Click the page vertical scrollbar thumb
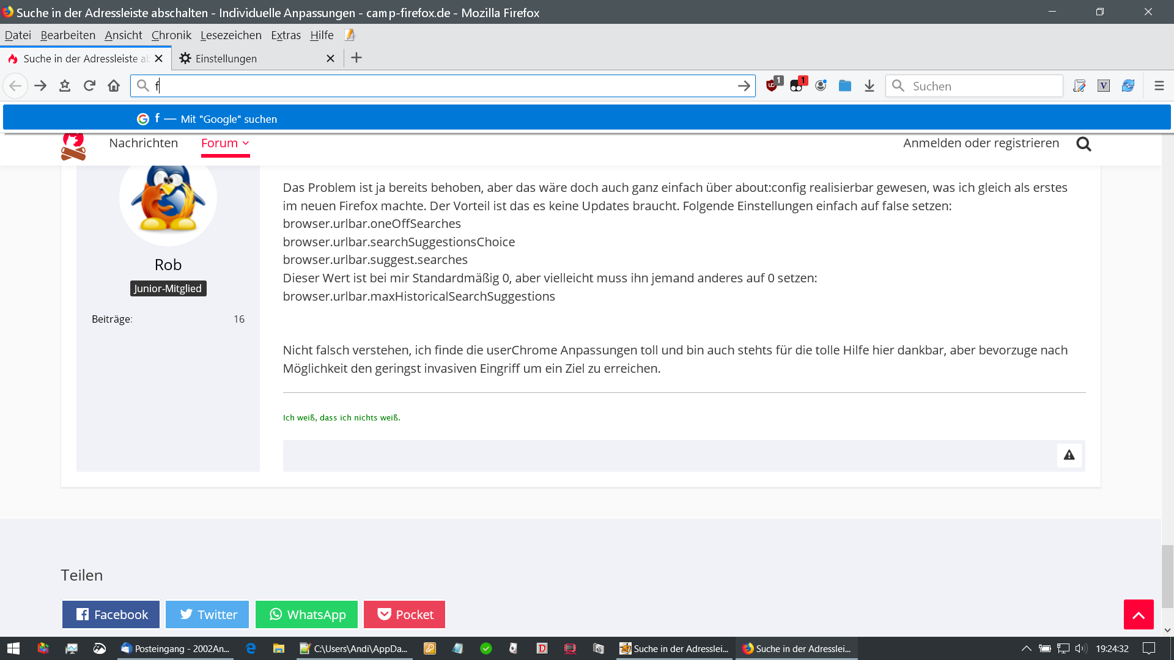This screenshot has height=660, width=1174. tap(1167, 576)
